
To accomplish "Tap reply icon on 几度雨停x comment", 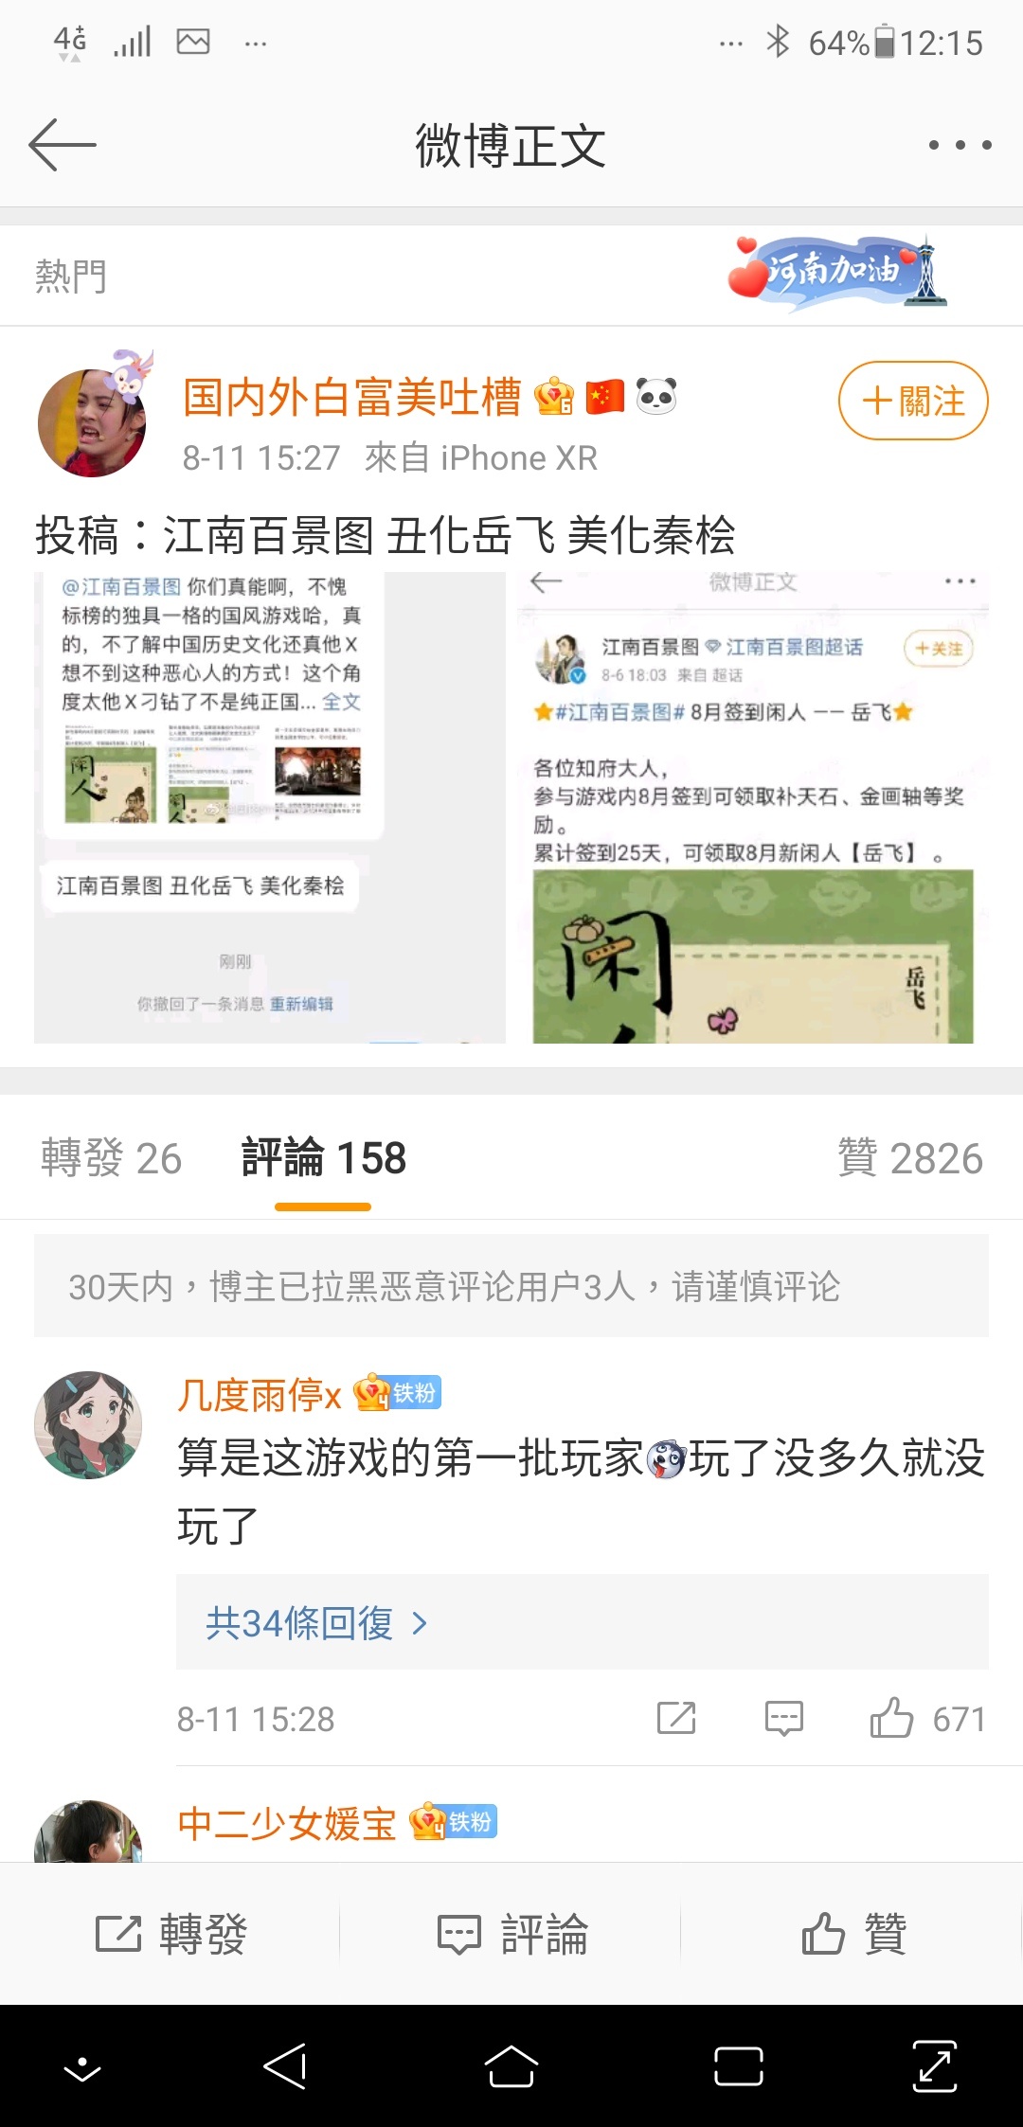I will (784, 1718).
